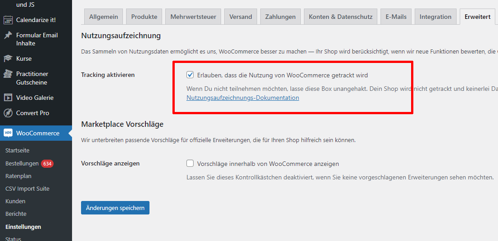The width and height of the screenshot is (498, 241).
Task: Uncheck the WooCommerce usage tracking checkbox
Action: [x=190, y=75]
